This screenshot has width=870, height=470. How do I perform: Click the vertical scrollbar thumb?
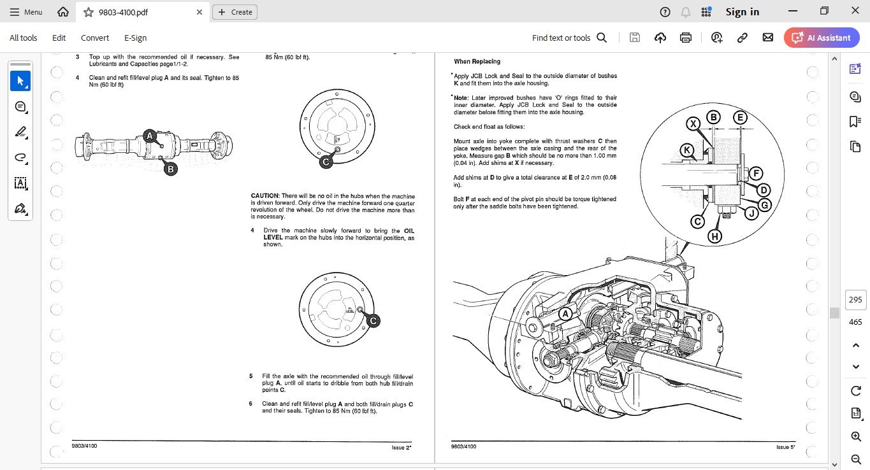pos(834,313)
